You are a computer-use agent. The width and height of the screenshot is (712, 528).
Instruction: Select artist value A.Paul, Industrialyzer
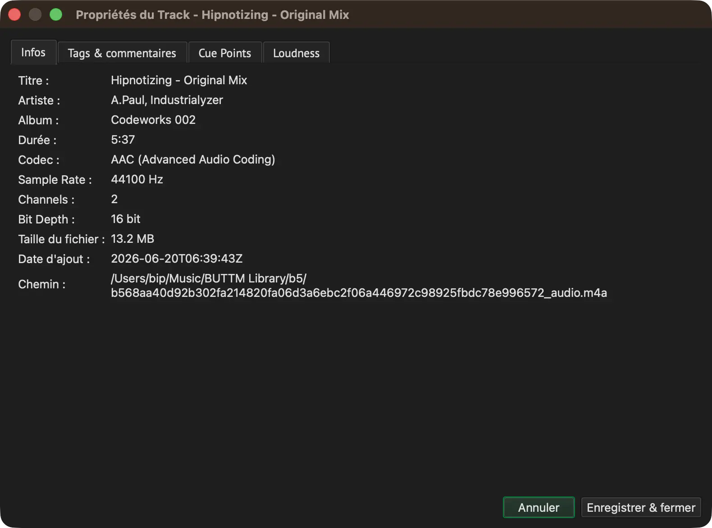167,100
